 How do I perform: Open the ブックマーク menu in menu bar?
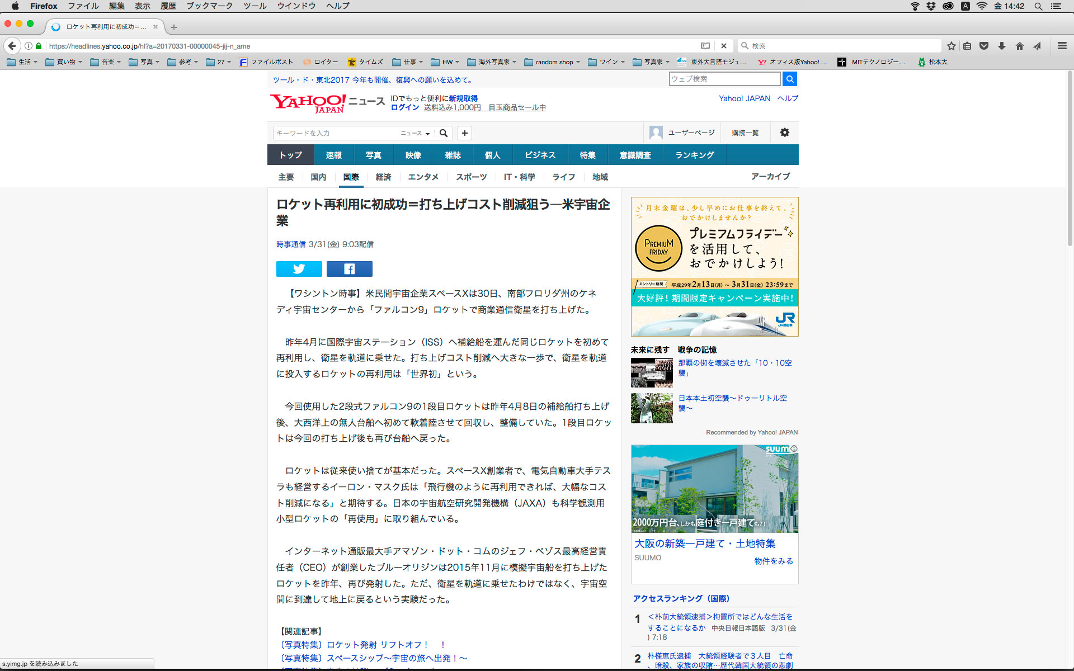[x=209, y=6]
